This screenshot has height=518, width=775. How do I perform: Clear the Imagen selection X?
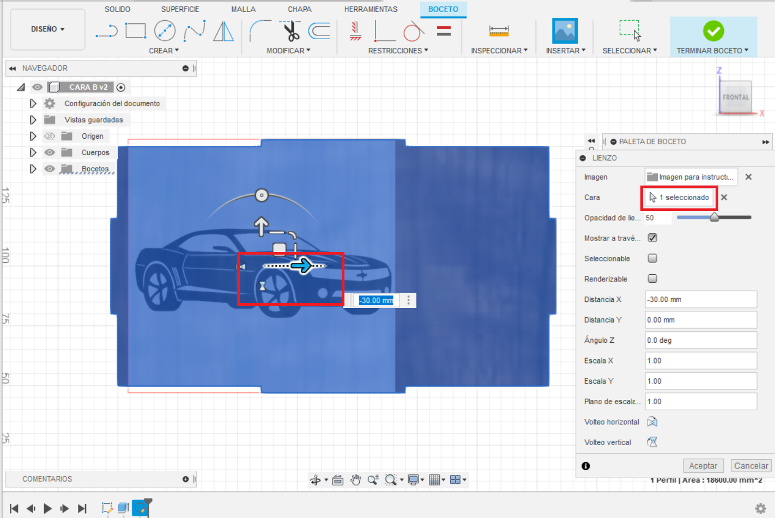(748, 177)
